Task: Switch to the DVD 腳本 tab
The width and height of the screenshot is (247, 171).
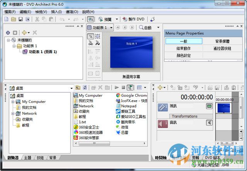Action: (x=213, y=157)
